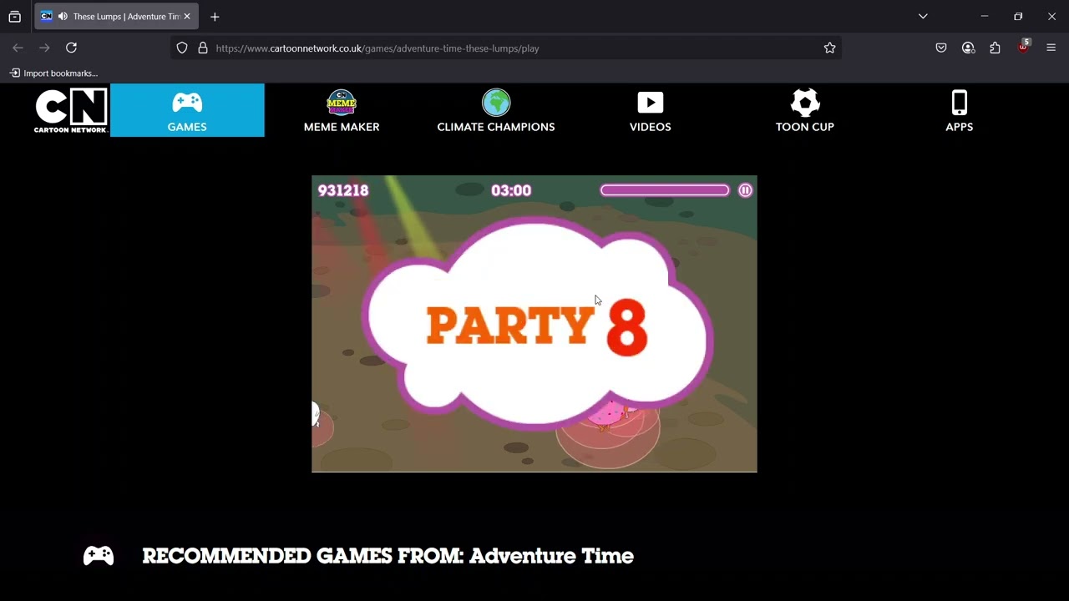
Task: Mute the tab using speaker icon
Action: click(63, 17)
